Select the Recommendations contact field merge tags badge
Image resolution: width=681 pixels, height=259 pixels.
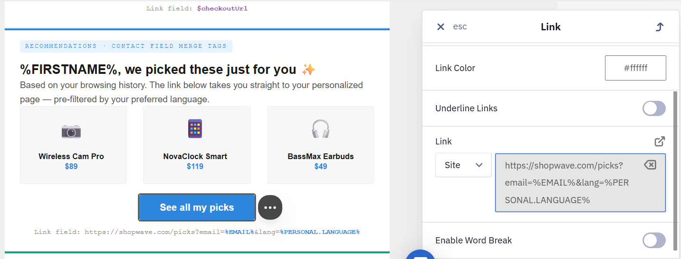(126, 46)
